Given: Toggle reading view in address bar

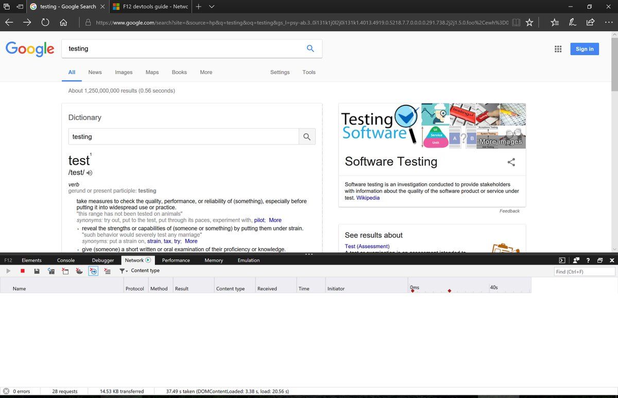Looking at the screenshot, I should [x=516, y=22].
